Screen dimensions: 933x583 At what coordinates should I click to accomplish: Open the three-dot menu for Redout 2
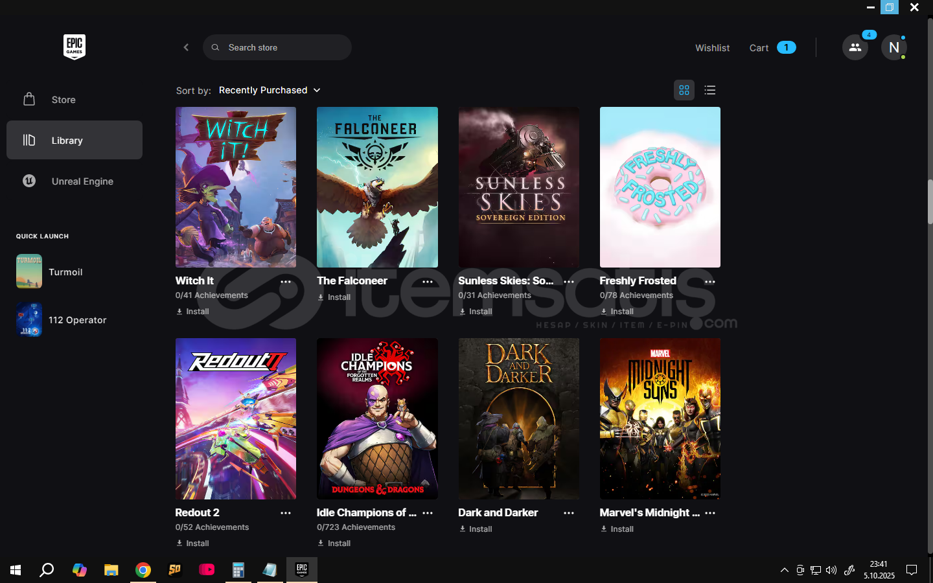point(286,513)
